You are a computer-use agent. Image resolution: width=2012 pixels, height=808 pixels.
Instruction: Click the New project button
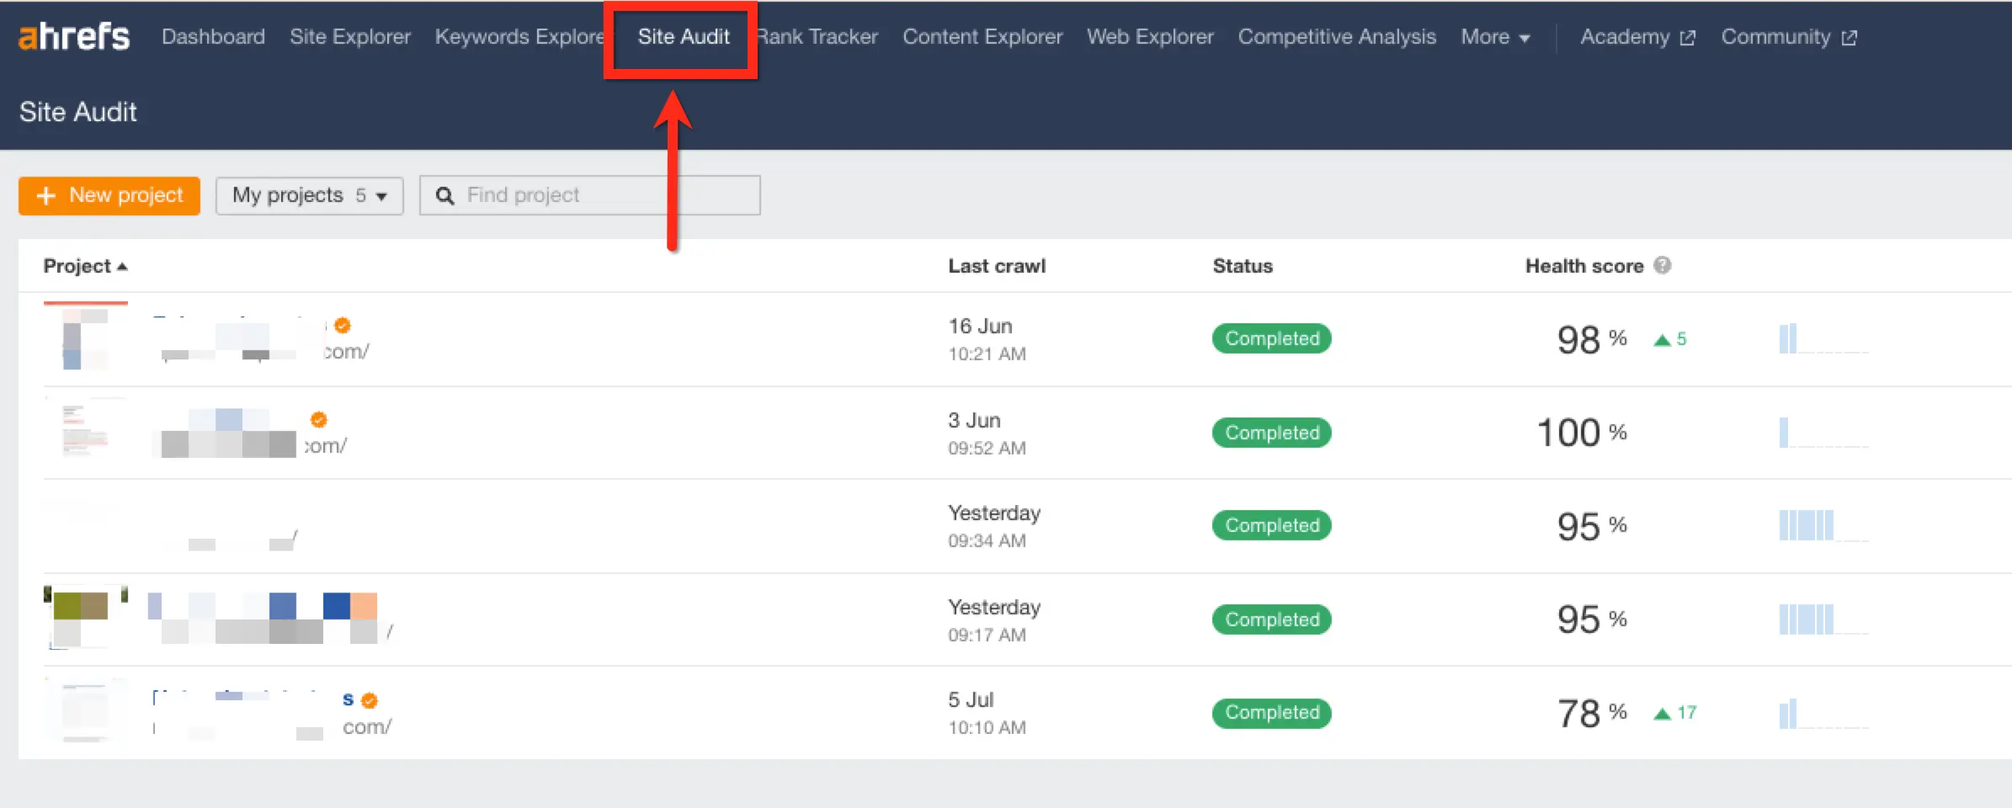[x=109, y=195]
